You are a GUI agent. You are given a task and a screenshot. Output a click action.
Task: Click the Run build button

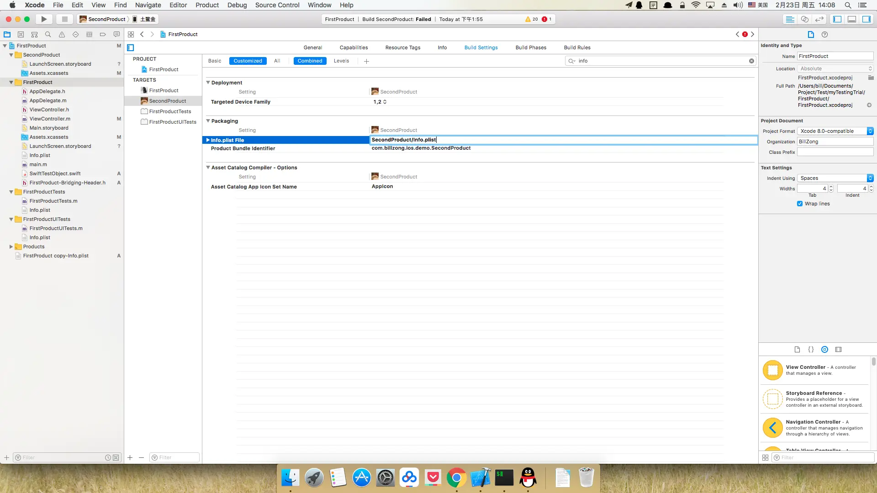[44, 19]
